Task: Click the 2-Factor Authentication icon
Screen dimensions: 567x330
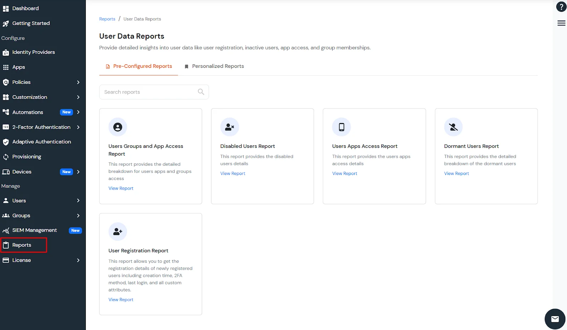Action: (6, 127)
